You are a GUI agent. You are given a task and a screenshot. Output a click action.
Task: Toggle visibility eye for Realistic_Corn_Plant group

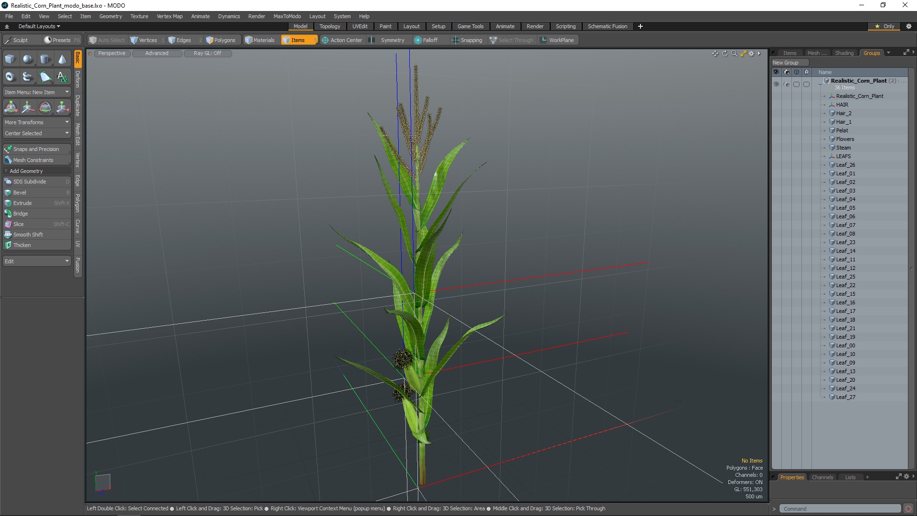(x=776, y=84)
